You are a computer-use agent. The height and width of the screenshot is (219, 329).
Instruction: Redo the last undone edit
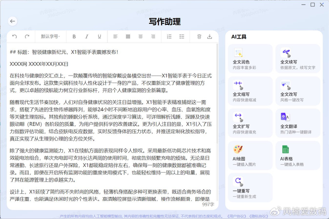pos(27,37)
